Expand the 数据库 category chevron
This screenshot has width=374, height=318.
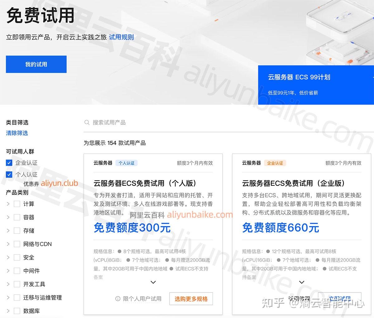point(8,311)
